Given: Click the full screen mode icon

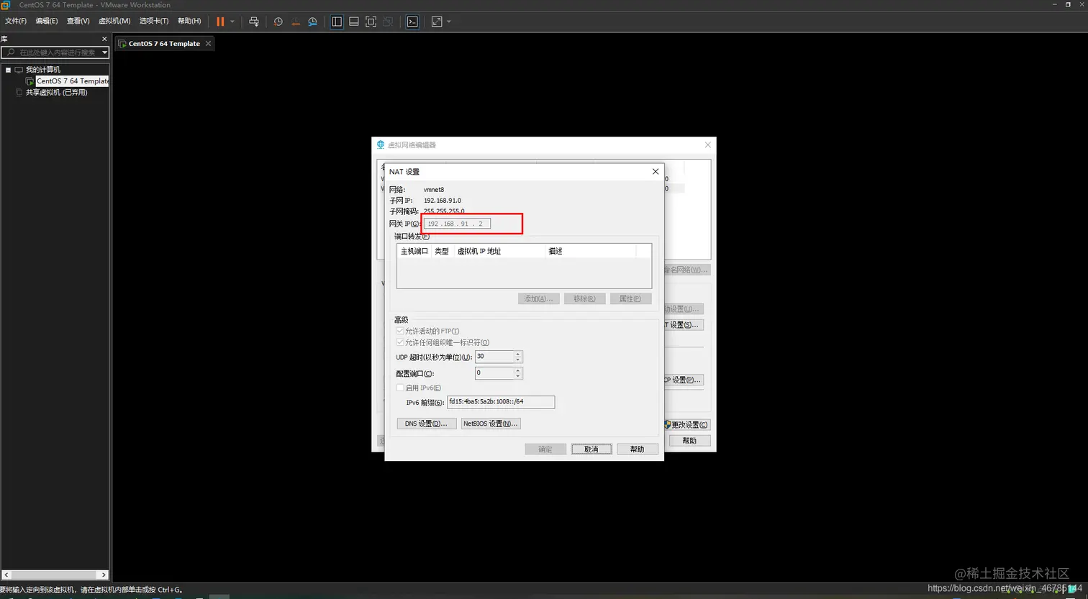Looking at the screenshot, I should click(x=371, y=22).
